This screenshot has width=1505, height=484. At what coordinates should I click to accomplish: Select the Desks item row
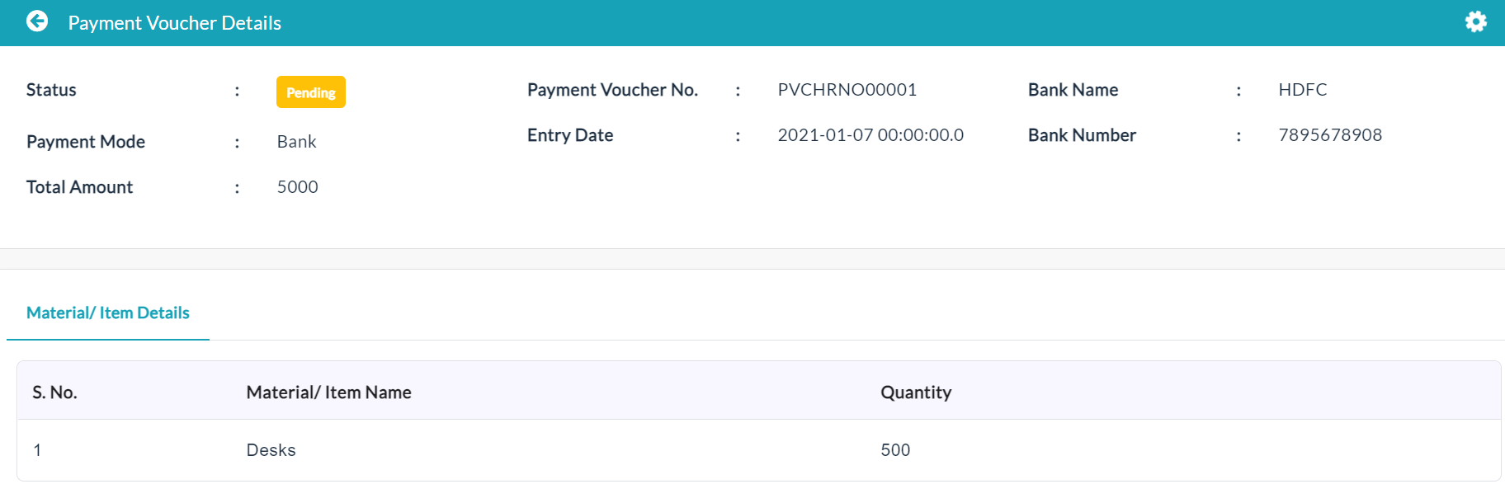[758, 450]
